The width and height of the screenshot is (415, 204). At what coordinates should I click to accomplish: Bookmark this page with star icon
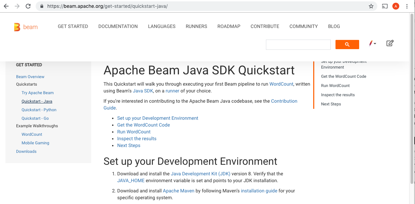371,6
